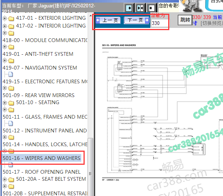Screen dimensions: 223x196
Task: Click folder icon above 419-07 NAVIGATION SYSTEM
Action: click(11, 61)
